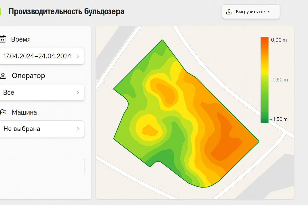Click the green app logo top left corner
The width and height of the screenshot is (308, 205).
coord(1,11)
